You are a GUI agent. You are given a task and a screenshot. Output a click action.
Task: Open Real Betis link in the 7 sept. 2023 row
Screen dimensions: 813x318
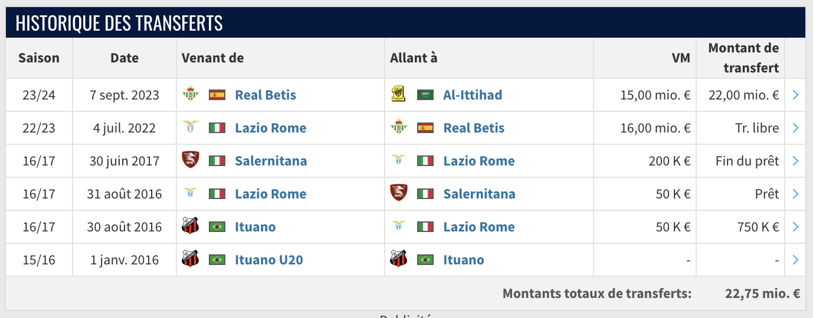265,95
